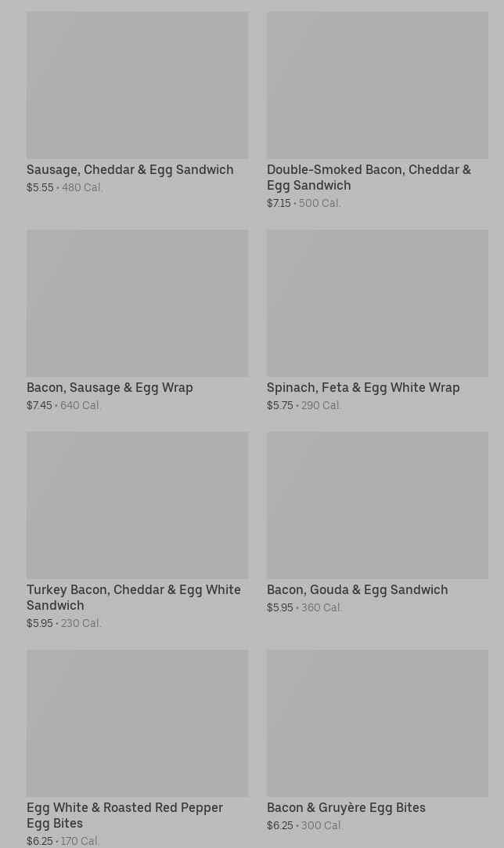Click the $6.25 300 Cal. price line
Image resolution: width=504 pixels, height=848 pixels.
[x=304, y=825]
